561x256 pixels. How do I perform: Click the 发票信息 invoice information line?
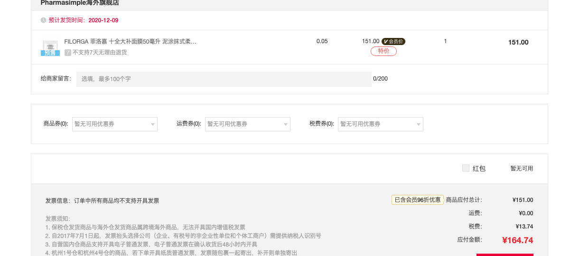tap(103, 201)
